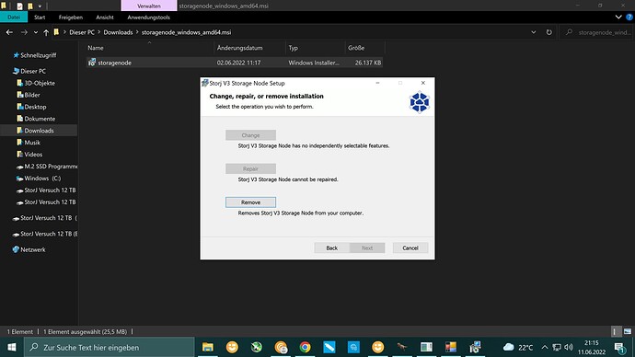
Task: Click the date '02.06.2022 11:17' cell
Action: (x=239, y=63)
